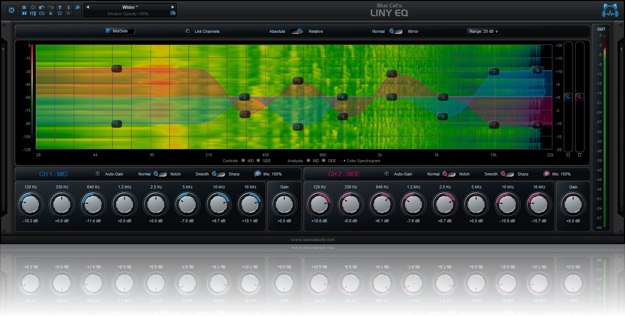This screenshot has height=317, width=625.
Task: Flip the Normal/Mirror switch
Action: 396,31
